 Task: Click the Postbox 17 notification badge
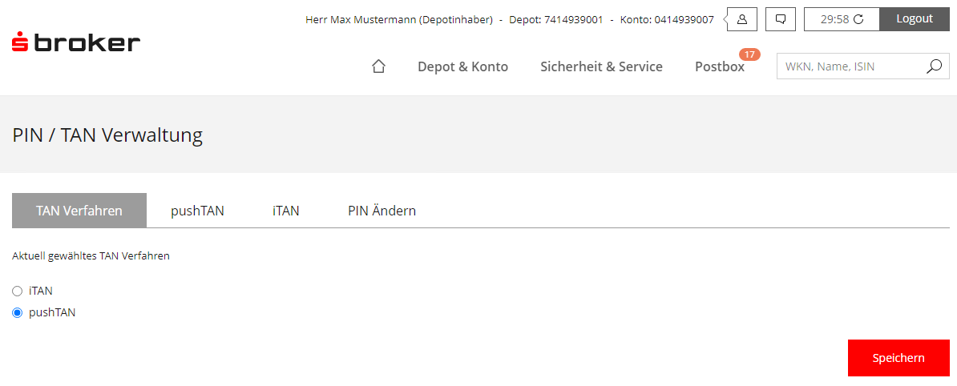click(x=749, y=54)
